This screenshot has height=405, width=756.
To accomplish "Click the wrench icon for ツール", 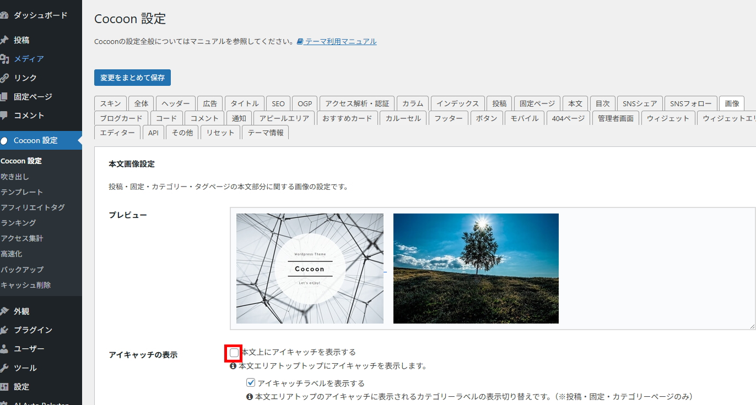I will (4, 368).
